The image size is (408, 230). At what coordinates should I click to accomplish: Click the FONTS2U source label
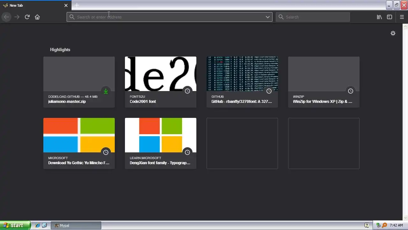click(x=137, y=96)
